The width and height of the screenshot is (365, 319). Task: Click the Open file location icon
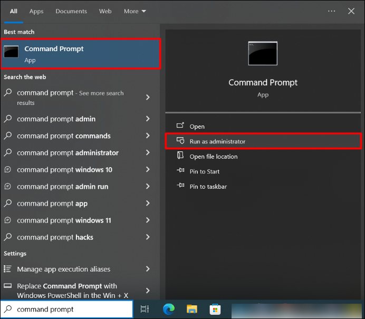[180, 156]
